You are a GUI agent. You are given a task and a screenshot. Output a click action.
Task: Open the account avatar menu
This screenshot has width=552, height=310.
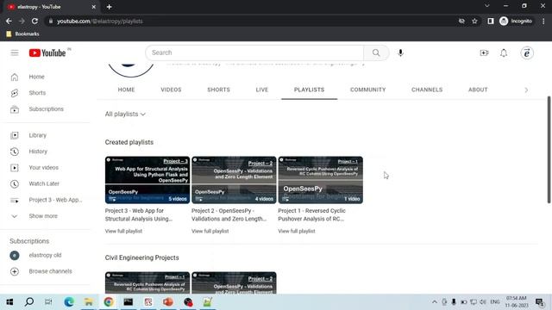pyautogui.click(x=527, y=53)
